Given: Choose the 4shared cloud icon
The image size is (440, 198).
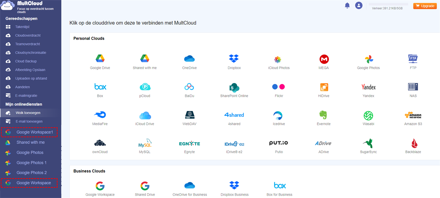Looking at the screenshot, I should (234, 115).
